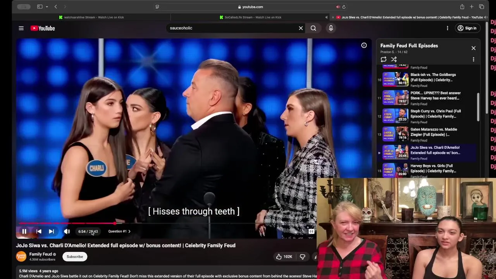
Task: Click the Sign in button
Action: [467, 28]
